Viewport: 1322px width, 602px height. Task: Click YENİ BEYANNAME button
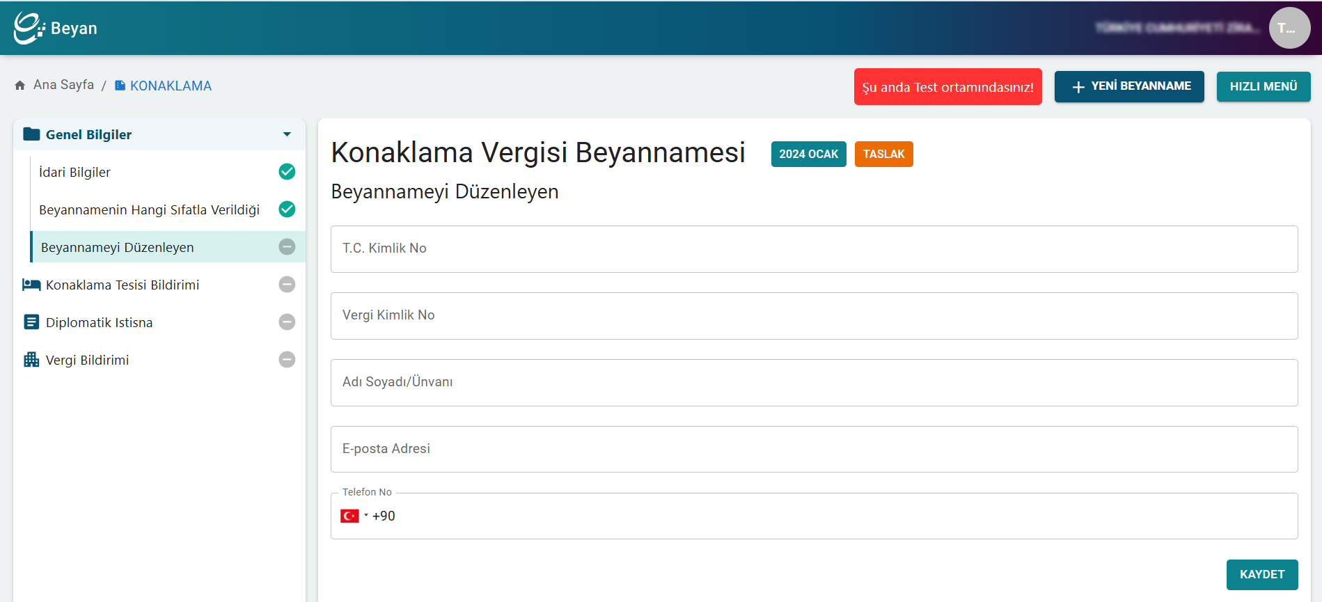click(1129, 86)
